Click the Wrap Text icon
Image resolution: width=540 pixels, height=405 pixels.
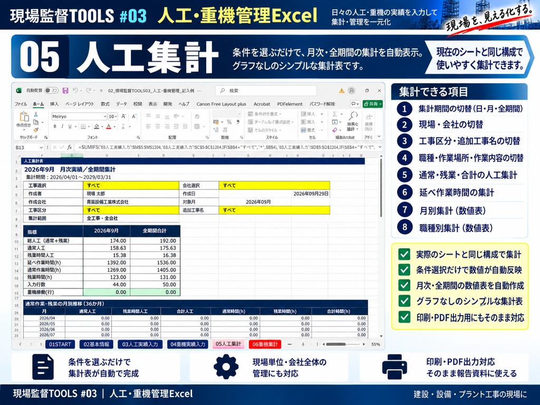pyautogui.click(x=197, y=117)
